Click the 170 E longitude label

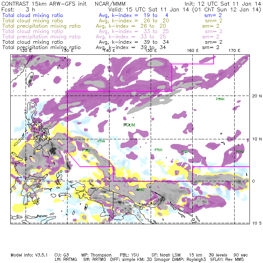click(x=234, y=50)
